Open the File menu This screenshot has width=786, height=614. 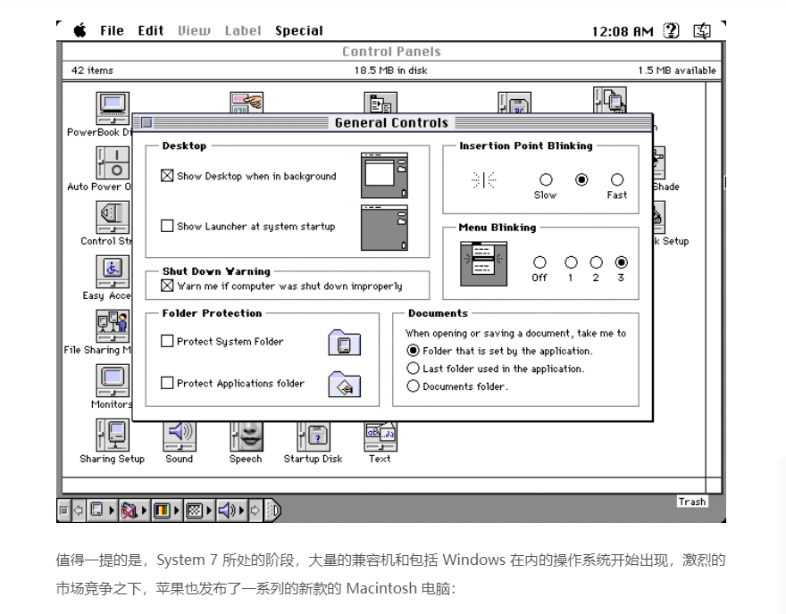coord(112,30)
